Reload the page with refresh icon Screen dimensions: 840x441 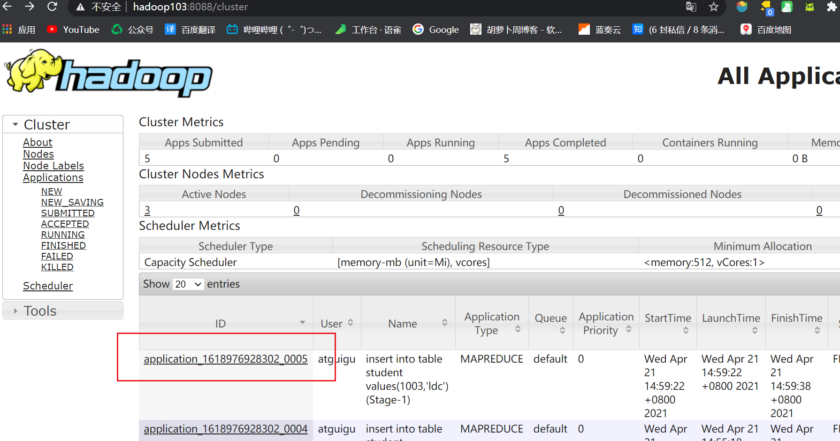(52, 7)
